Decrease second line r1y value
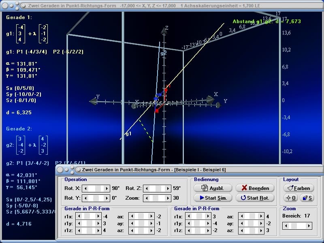The image size is (324, 243). pos(189,224)
